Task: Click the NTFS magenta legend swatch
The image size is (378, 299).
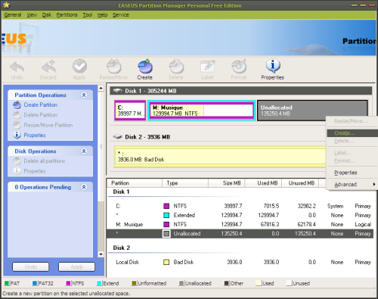Action: click(x=68, y=283)
